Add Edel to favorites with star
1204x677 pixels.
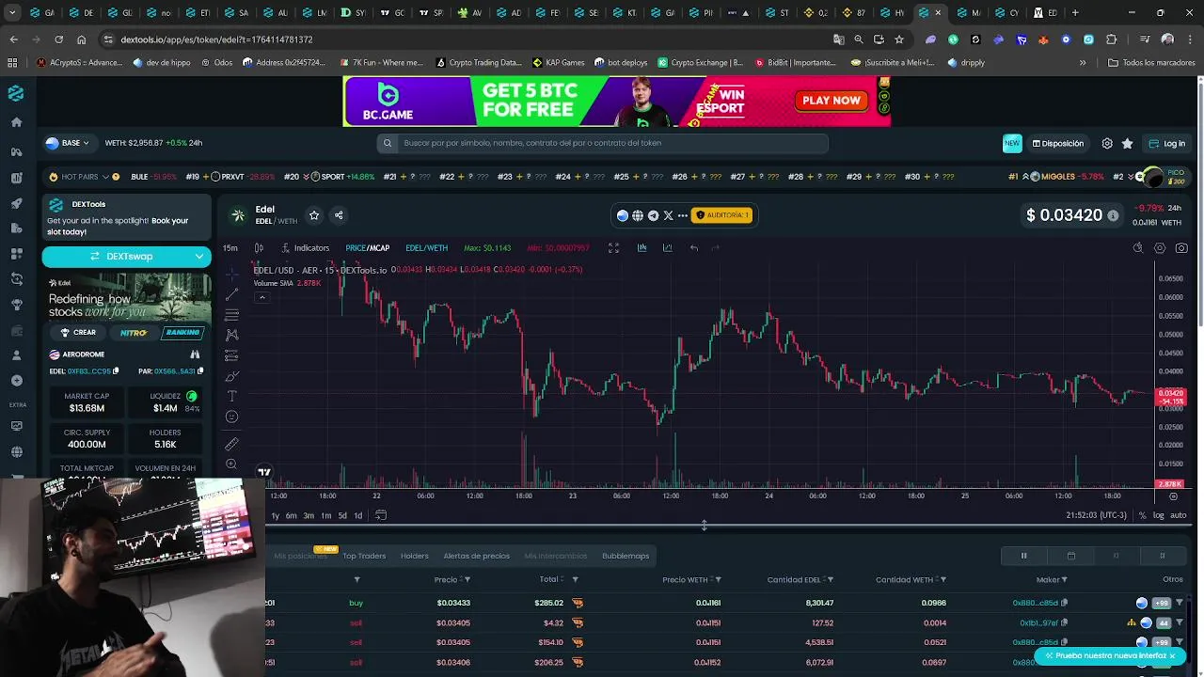pyautogui.click(x=314, y=215)
